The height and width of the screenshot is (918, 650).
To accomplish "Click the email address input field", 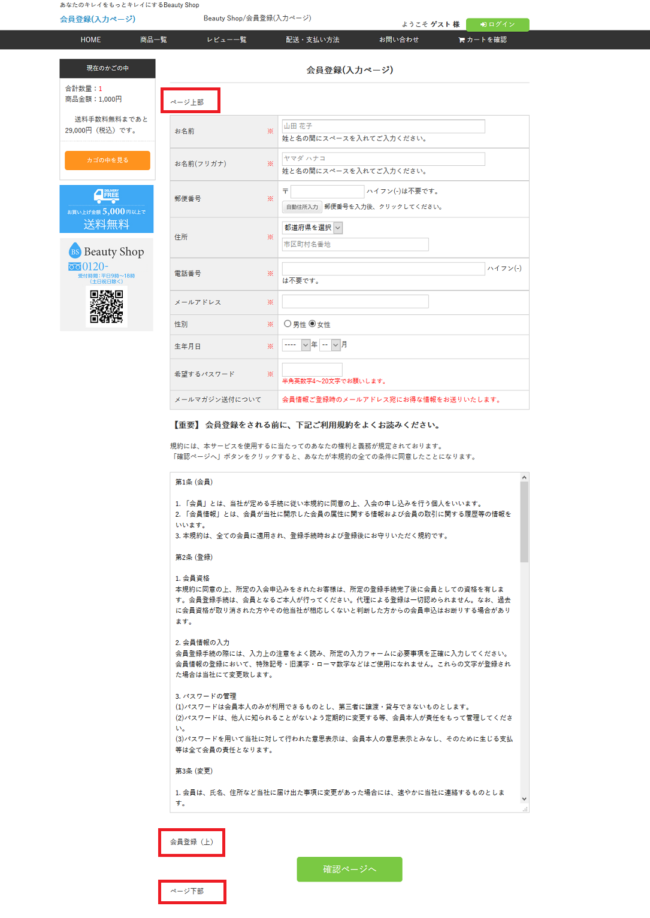I will (x=355, y=301).
